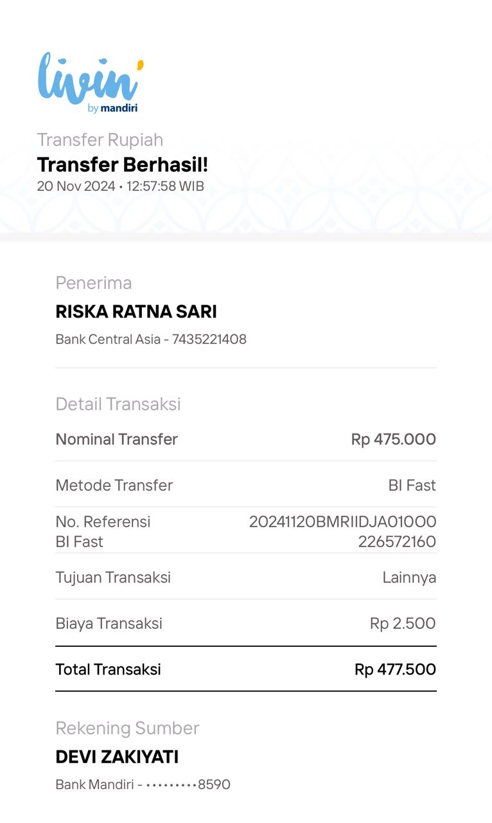Viewport: 492px width, 823px height.
Task: Select recipient name RISKA RATNA SARI
Action: pyautogui.click(x=136, y=312)
